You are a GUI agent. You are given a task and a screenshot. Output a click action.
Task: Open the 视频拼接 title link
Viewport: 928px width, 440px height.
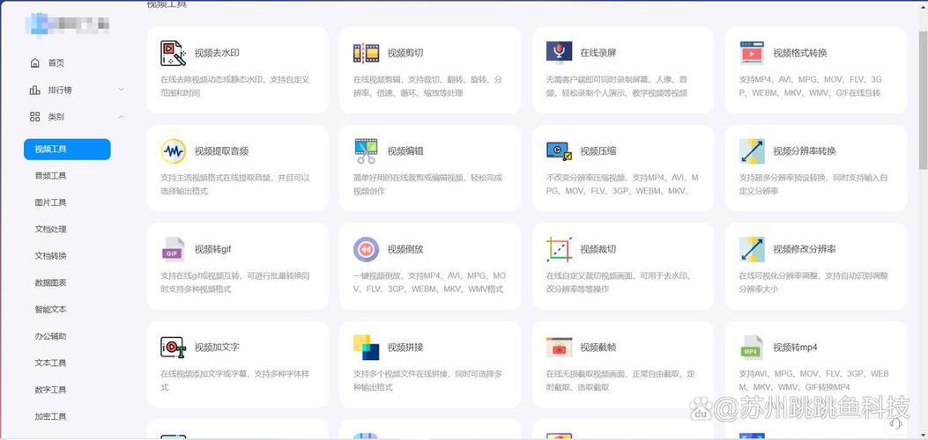click(405, 348)
